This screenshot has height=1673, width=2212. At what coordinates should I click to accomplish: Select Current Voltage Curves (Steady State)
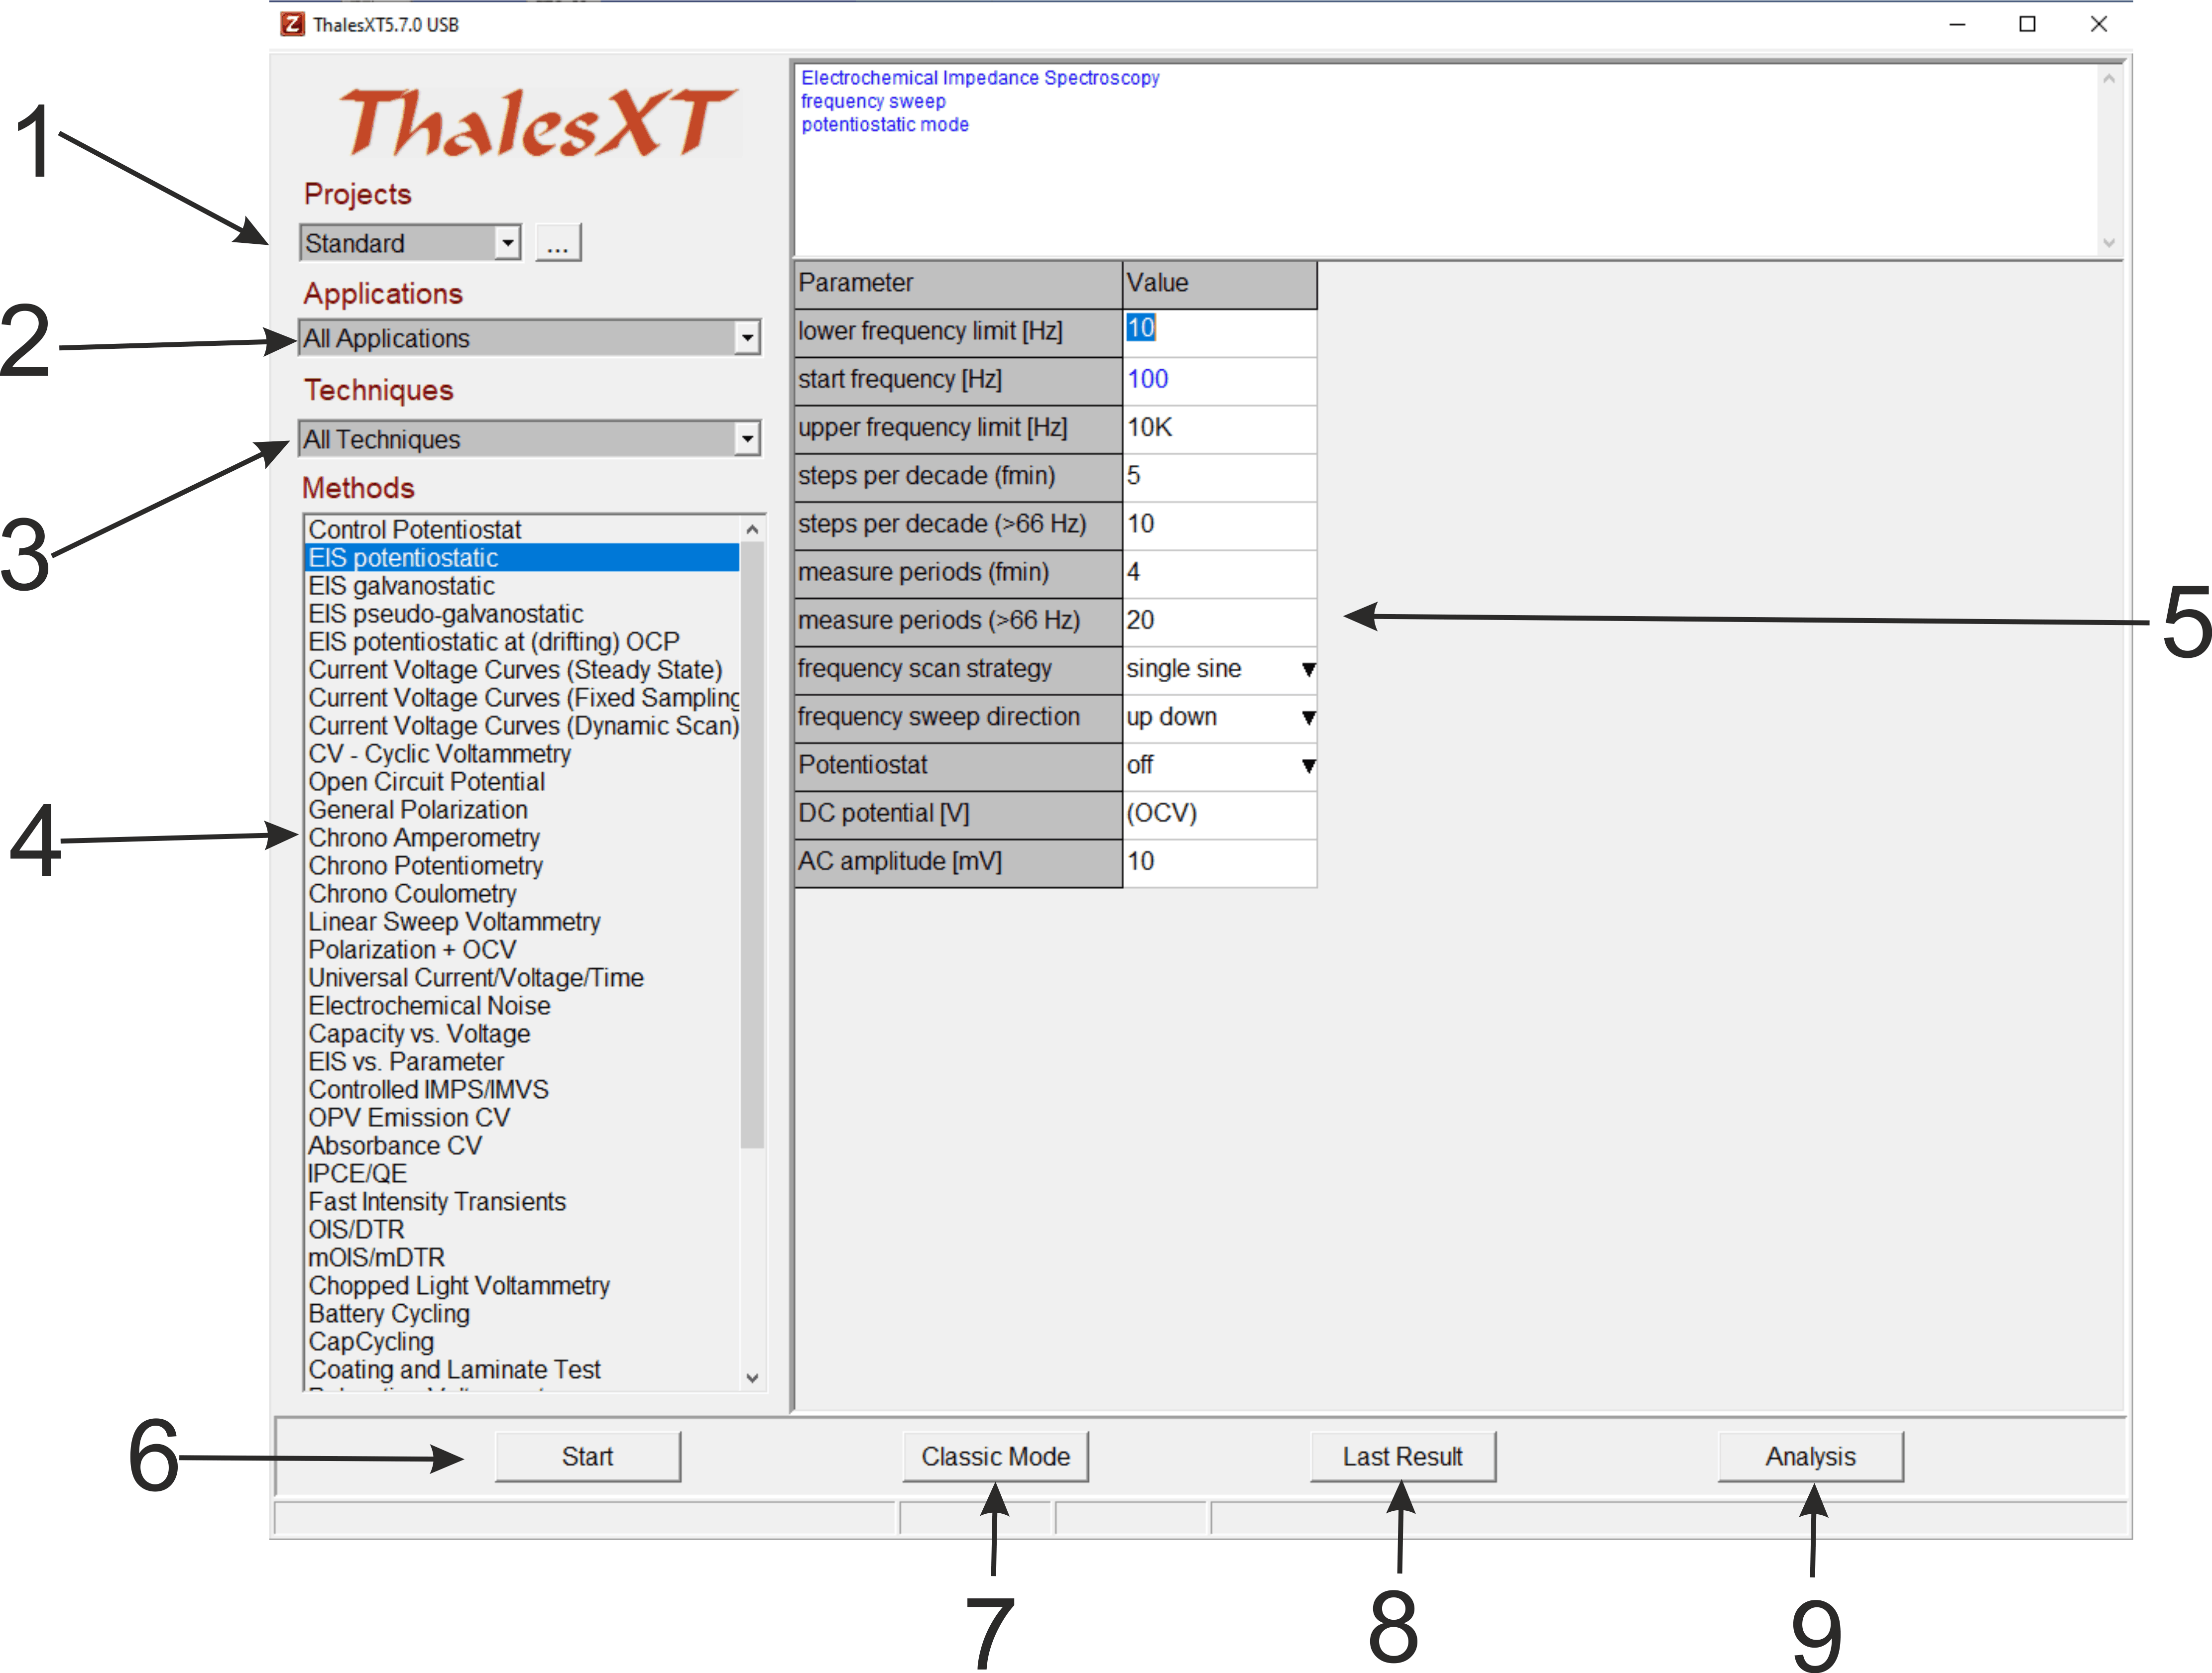coord(522,670)
